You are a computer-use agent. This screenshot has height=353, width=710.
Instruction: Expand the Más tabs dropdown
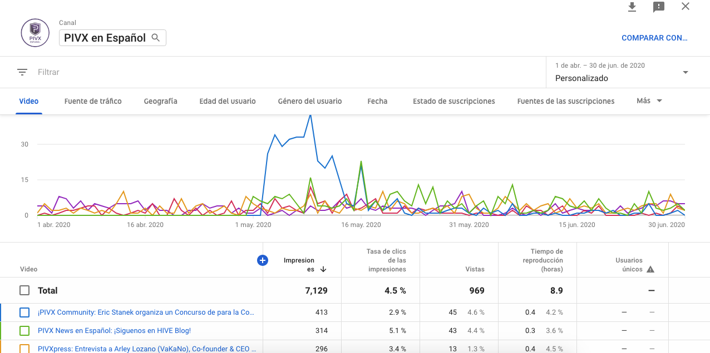click(x=649, y=101)
